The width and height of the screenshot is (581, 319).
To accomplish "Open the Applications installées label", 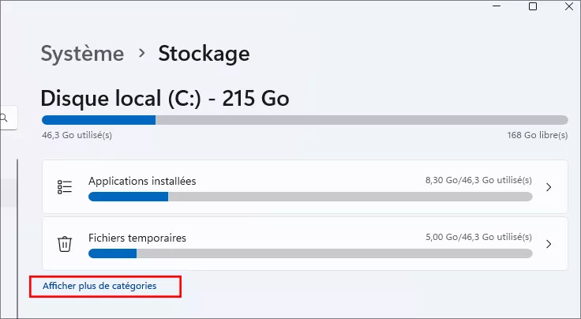I will coord(142,181).
